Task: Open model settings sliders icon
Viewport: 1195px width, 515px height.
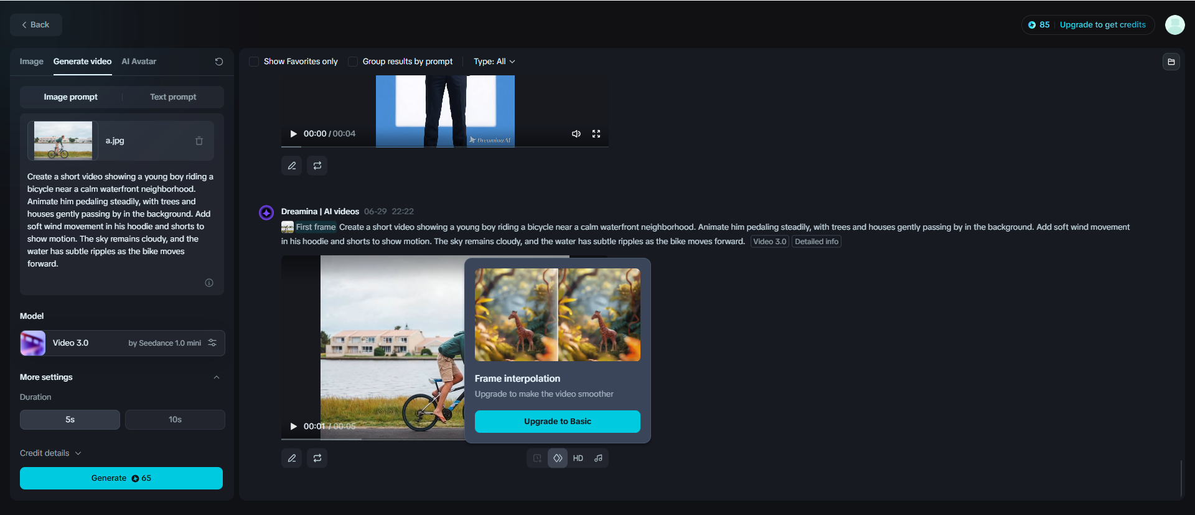Action: click(212, 343)
